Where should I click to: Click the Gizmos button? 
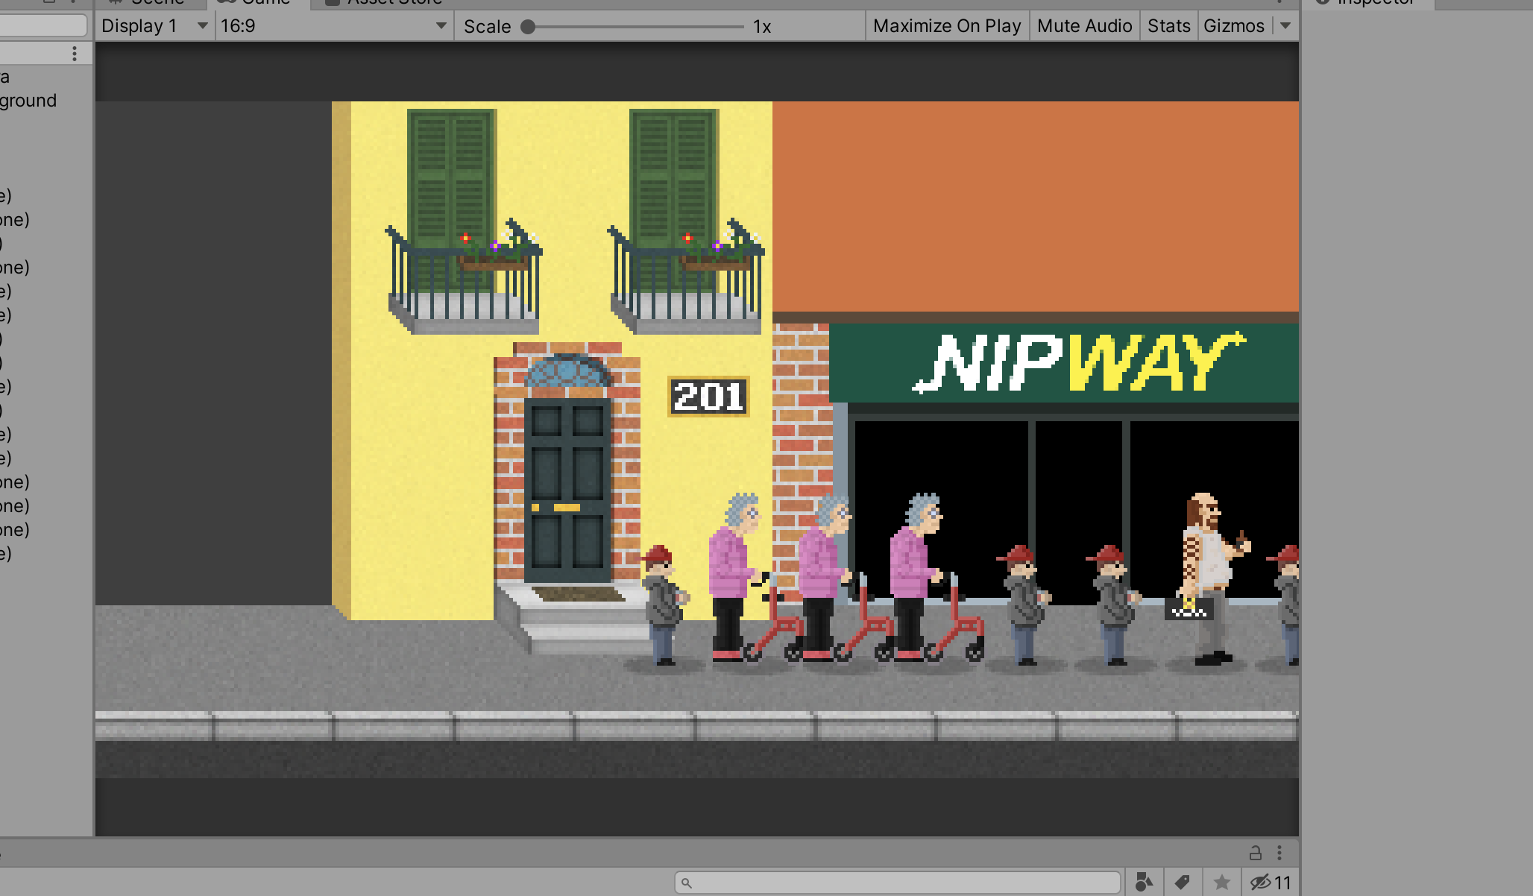1234,26
